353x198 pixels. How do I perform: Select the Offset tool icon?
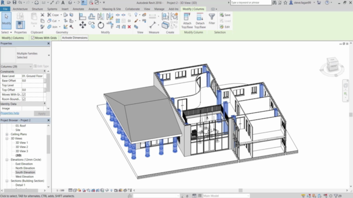click(x=92, y=16)
